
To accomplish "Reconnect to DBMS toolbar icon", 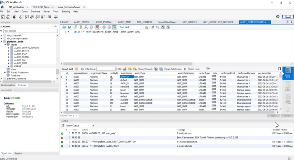I will pos(56,17).
